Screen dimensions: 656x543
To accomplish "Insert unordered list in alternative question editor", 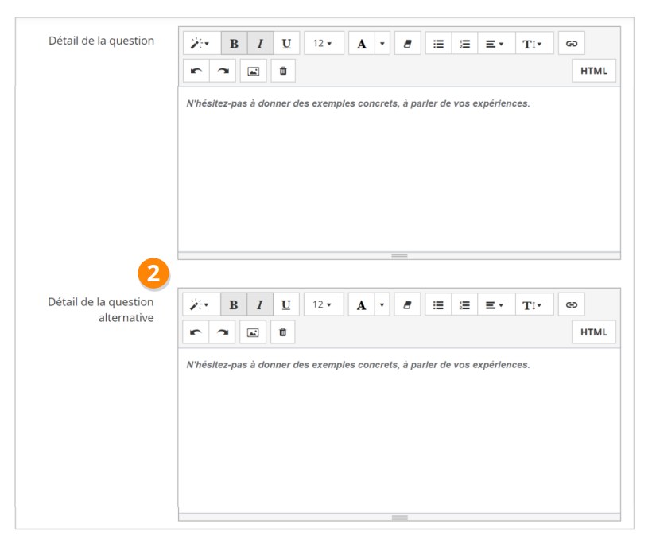I will 438,304.
